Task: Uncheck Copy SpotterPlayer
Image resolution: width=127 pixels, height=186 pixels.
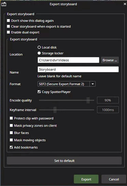Action: (x=39, y=92)
